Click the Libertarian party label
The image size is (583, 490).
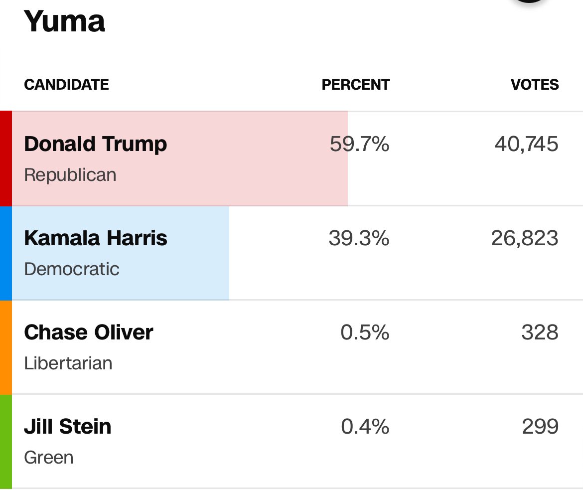coord(68,363)
